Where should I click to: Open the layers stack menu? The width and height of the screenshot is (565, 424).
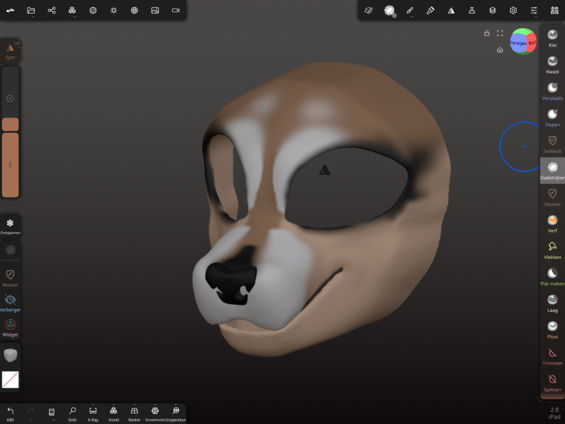point(492,10)
